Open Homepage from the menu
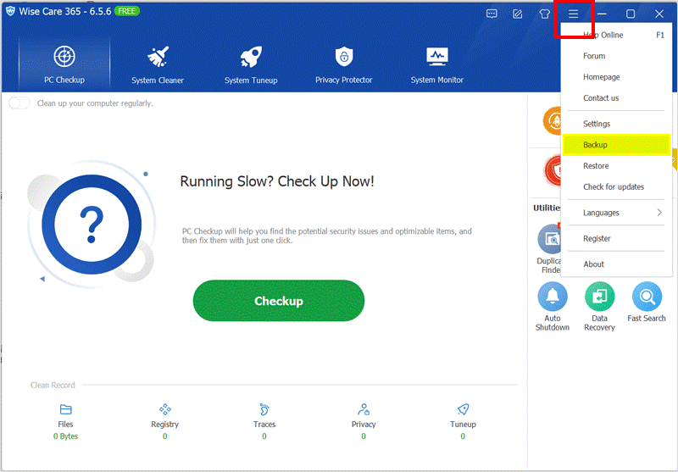The height and width of the screenshot is (472, 678). (x=616, y=77)
